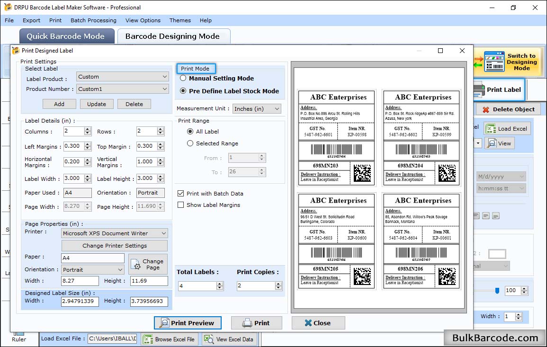
Task: Click the blue slider handle in right panel
Action: 497,291
